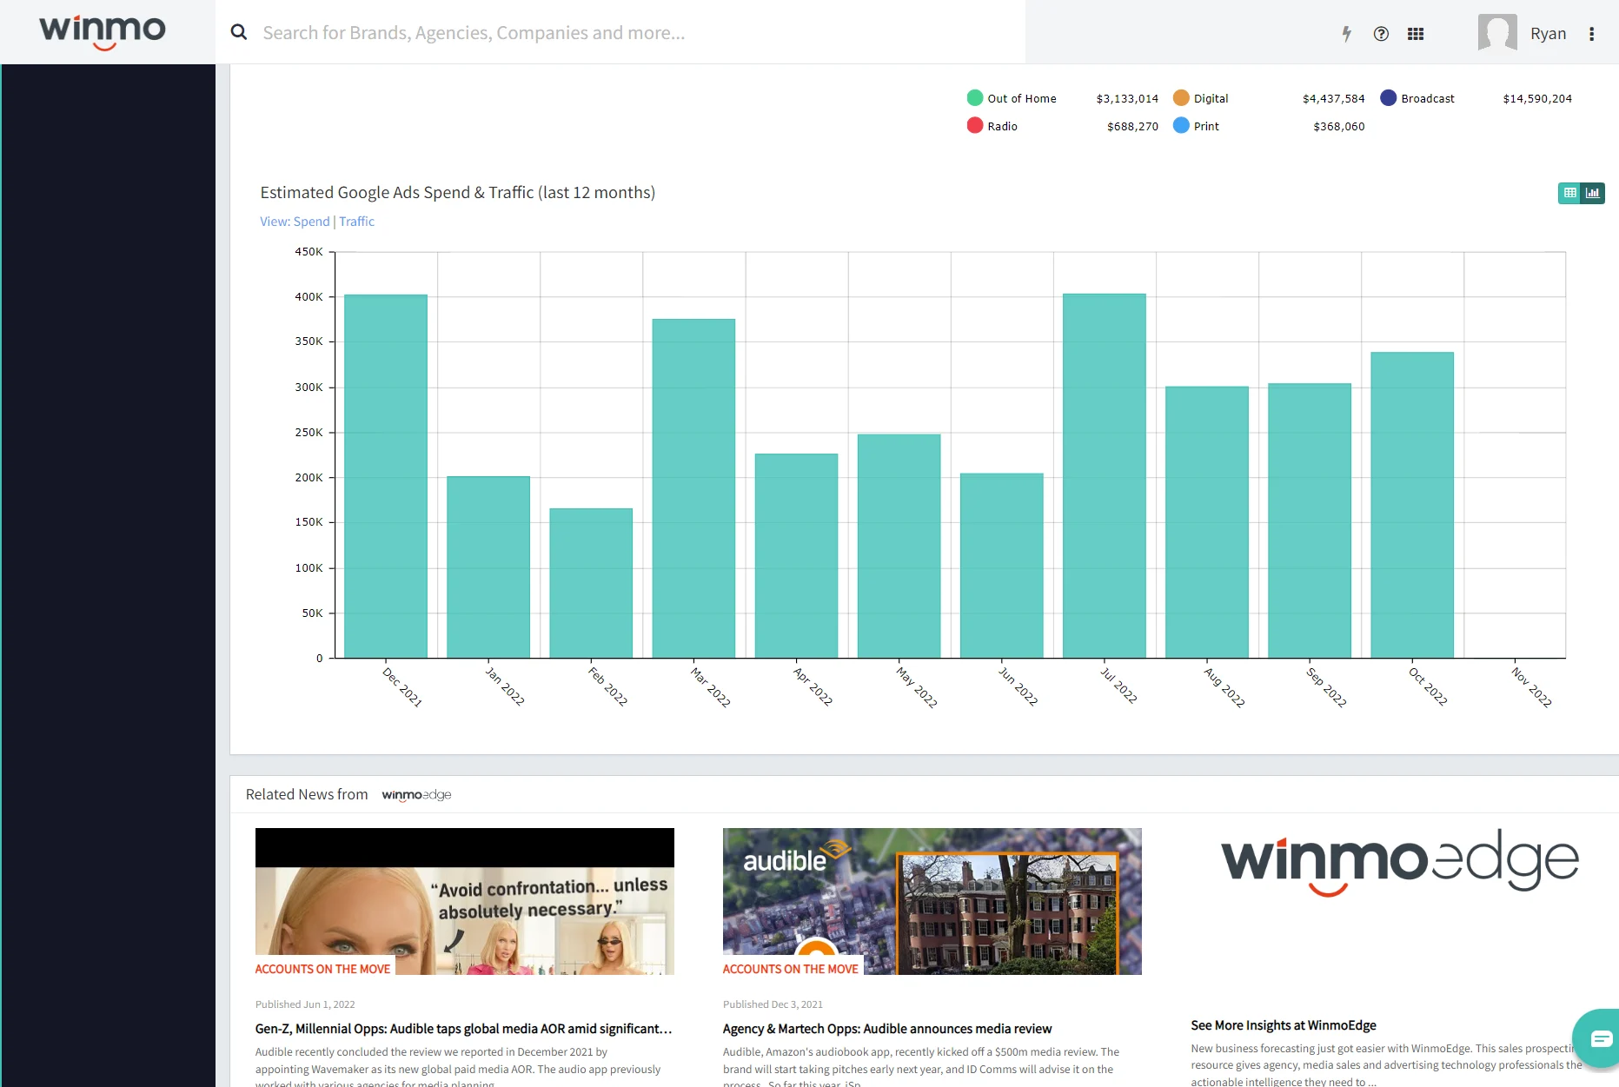The width and height of the screenshot is (1619, 1087).
Task: Click the Winmo logo
Action: (103, 32)
